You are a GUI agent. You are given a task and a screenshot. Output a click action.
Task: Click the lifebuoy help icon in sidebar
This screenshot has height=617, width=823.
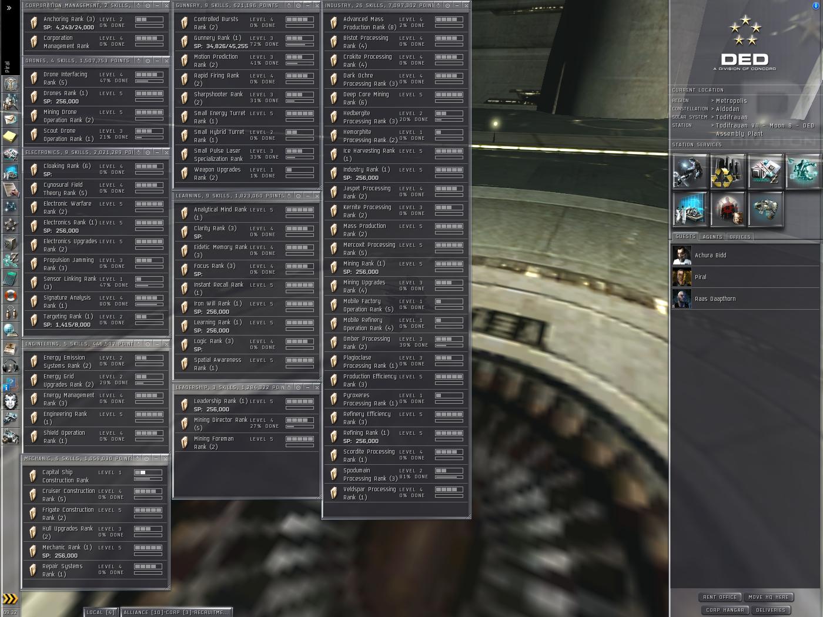tap(11, 295)
